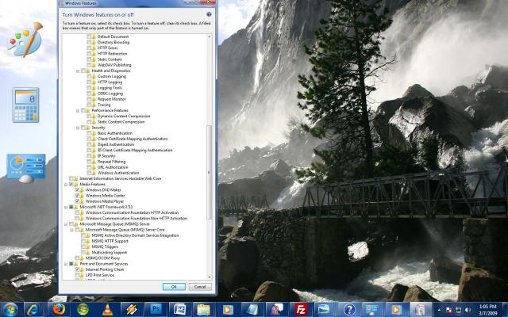Enable the Basic Authentication checkbox
508x317 pixels.
click(x=89, y=133)
